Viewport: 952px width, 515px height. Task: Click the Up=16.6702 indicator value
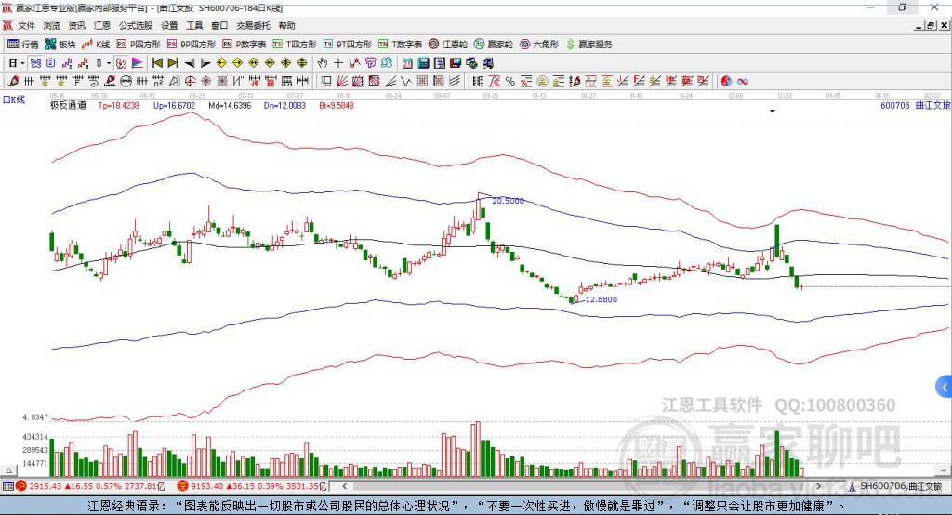(x=174, y=105)
